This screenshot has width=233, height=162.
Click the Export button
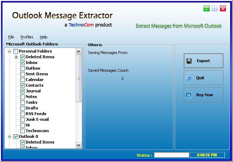point(204,61)
